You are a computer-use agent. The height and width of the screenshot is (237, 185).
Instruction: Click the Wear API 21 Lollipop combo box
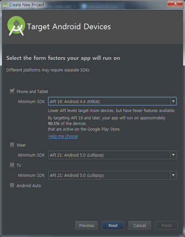click(112, 155)
